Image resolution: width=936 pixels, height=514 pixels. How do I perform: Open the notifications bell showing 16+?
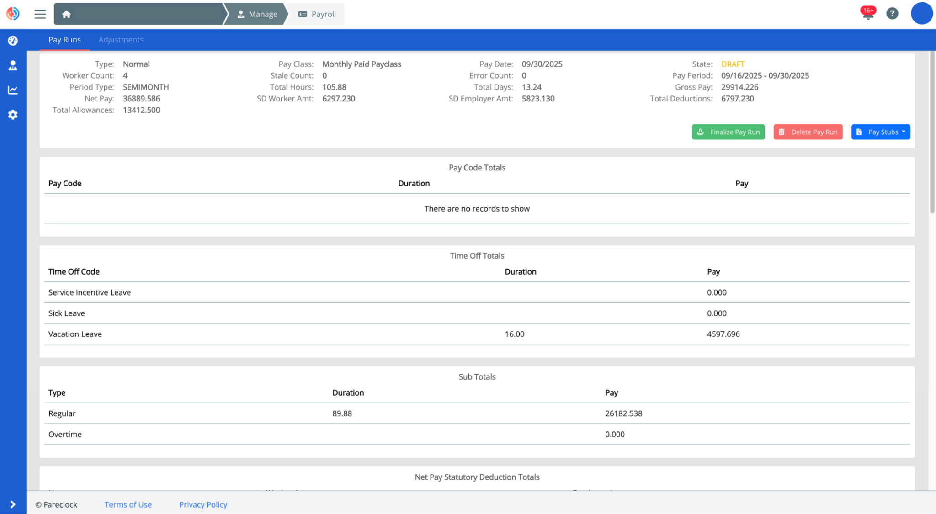[867, 14]
